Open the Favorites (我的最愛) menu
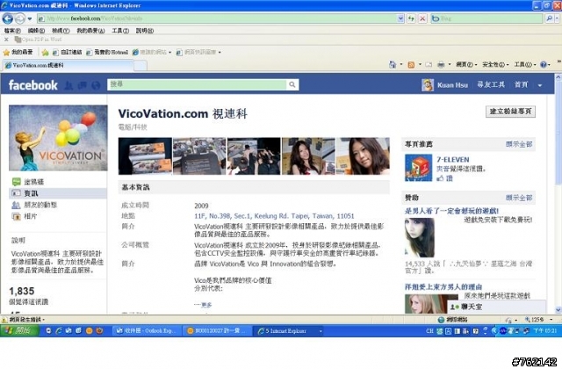 (x=90, y=31)
